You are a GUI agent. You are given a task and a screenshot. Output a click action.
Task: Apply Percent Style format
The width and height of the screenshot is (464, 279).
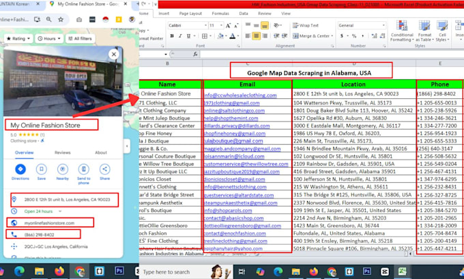[354, 35]
